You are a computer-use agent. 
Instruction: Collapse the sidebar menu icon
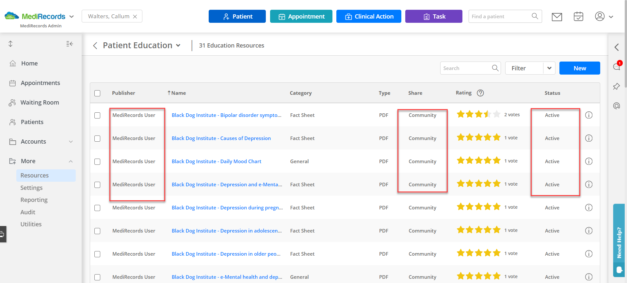pyautogui.click(x=70, y=44)
